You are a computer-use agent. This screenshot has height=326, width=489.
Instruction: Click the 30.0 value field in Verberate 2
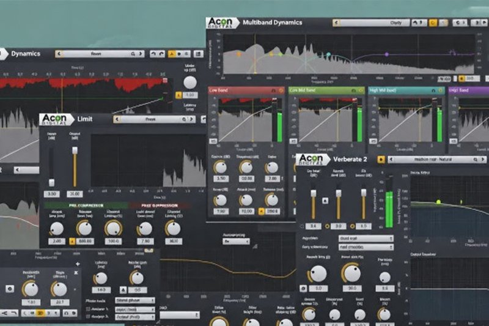(x=352, y=289)
